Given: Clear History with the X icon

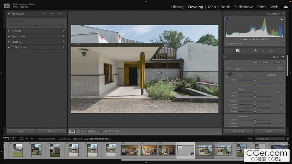Looking at the screenshot, I should click(64, 42).
